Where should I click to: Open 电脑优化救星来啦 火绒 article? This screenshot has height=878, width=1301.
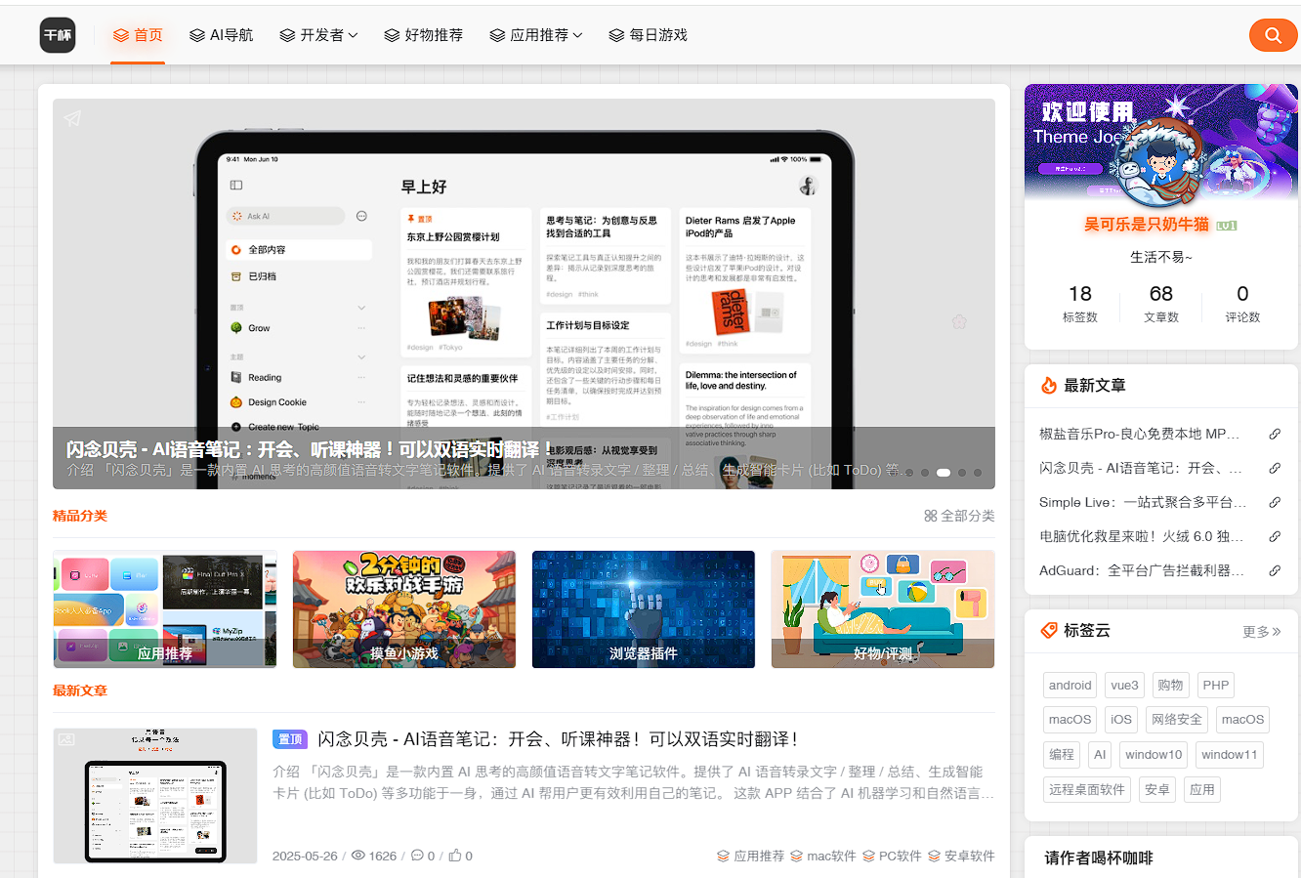point(1142,536)
